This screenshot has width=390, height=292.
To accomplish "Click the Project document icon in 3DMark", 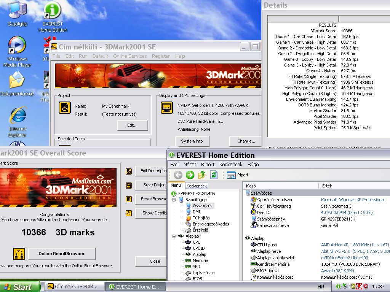I will [65, 108].
